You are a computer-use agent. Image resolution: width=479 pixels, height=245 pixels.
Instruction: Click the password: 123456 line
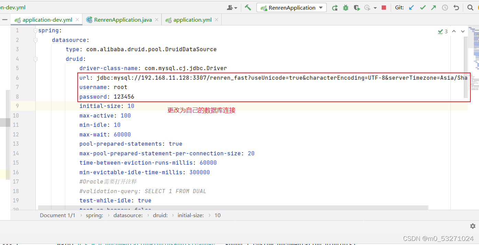pyautogui.click(x=107, y=97)
